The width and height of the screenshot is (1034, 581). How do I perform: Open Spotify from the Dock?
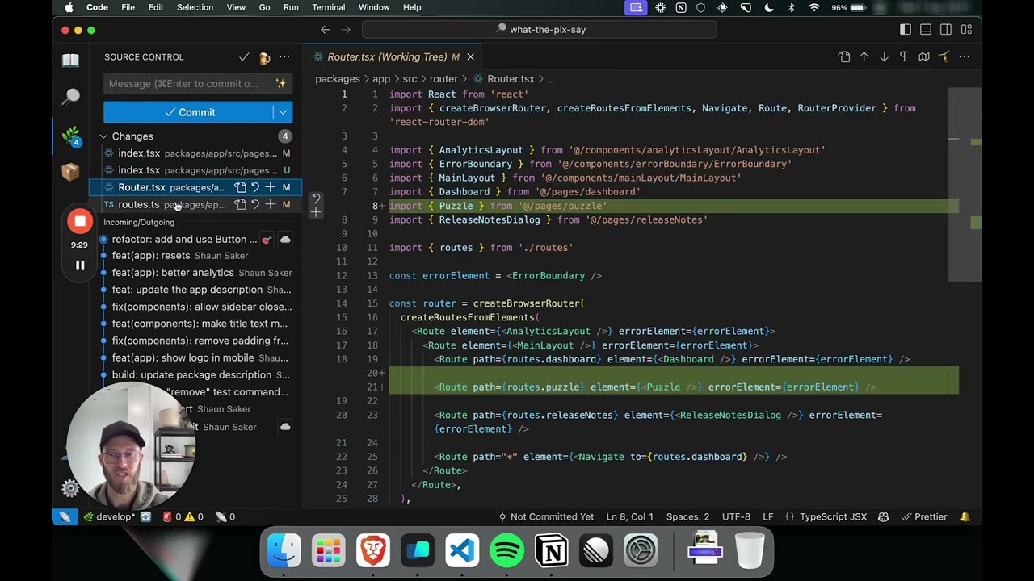[x=507, y=552]
